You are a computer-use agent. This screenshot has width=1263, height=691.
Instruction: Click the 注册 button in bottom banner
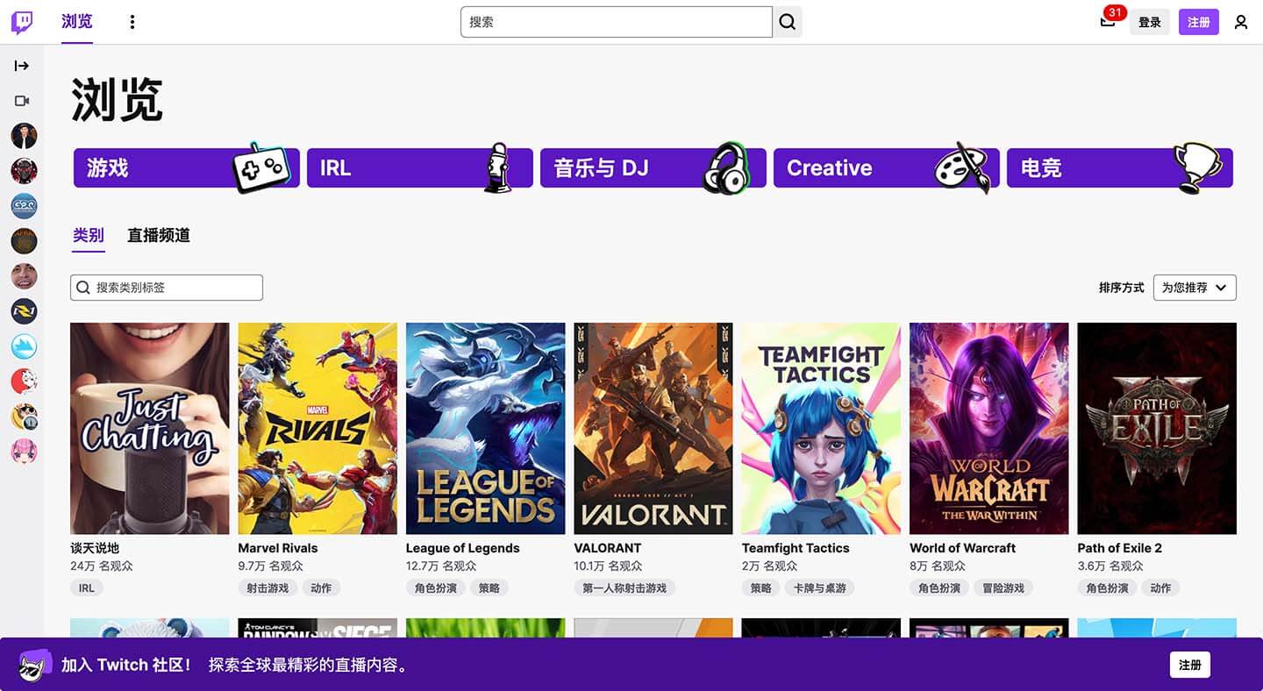1190,665
